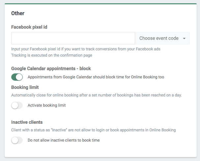Click the Facebook pixel id text field
The width and height of the screenshot is (200, 161).
pos(73,38)
